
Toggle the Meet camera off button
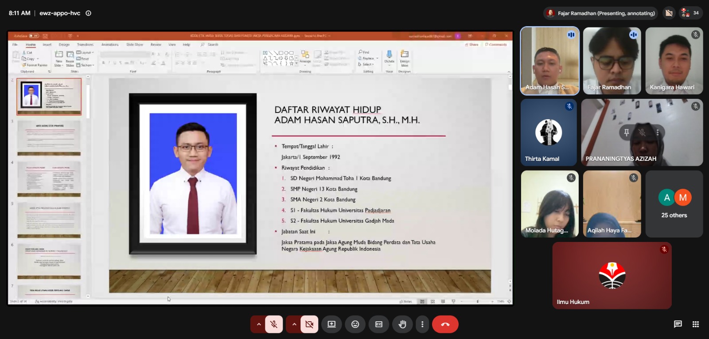click(x=309, y=324)
